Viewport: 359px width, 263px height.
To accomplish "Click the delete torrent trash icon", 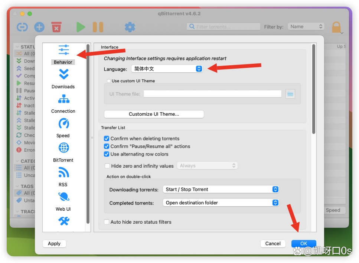I will (56, 27).
